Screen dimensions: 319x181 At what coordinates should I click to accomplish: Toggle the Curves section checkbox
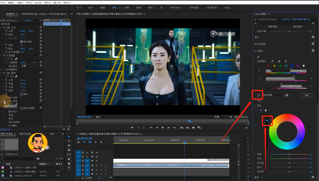(313, 37)
